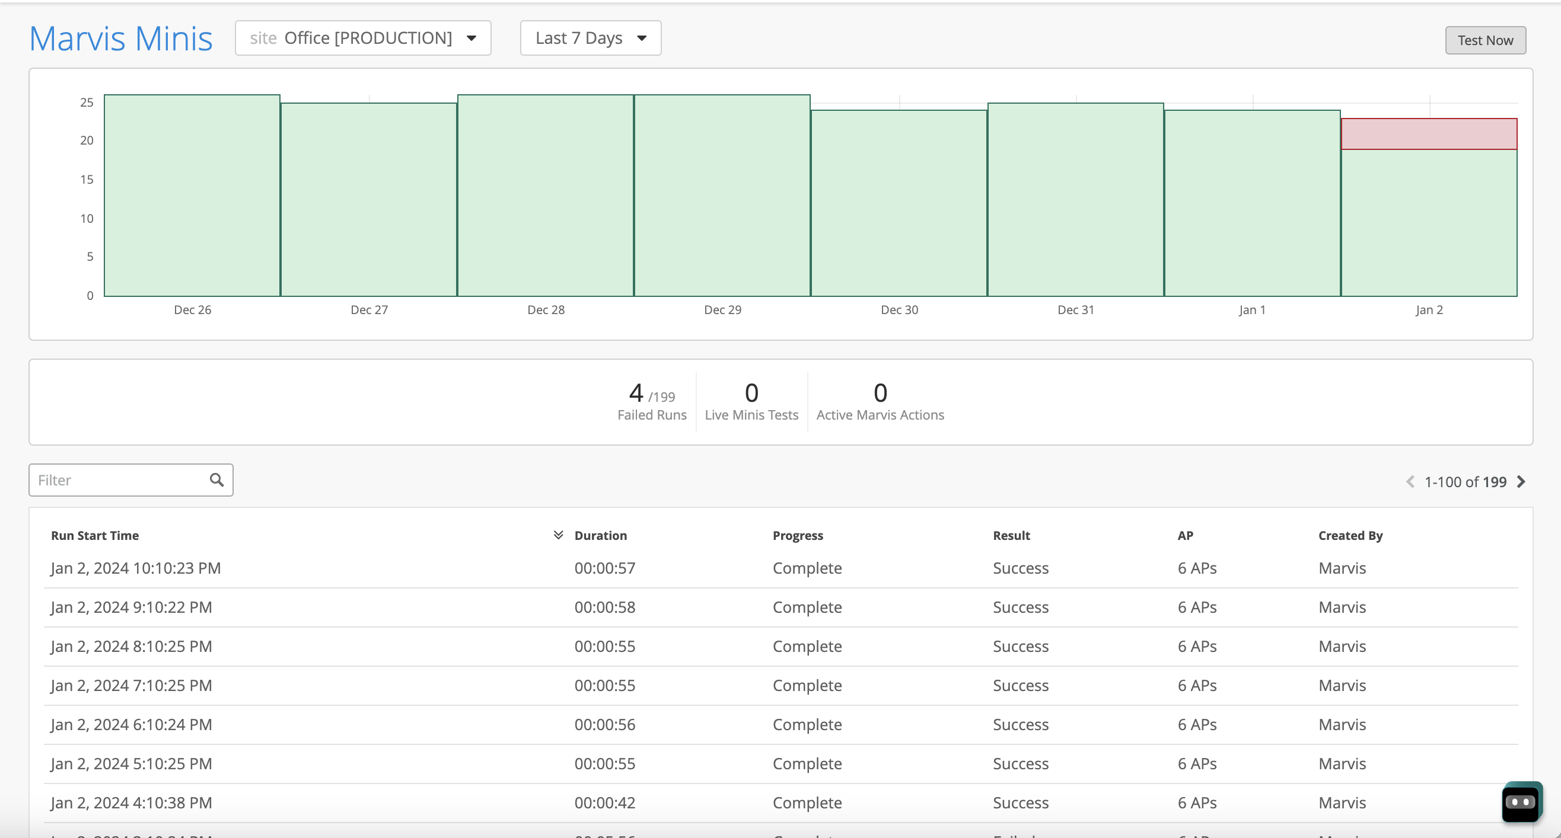Click the Created By column header
Image resolution: width=1561 pixels, height=838 pixels.
1349,535
